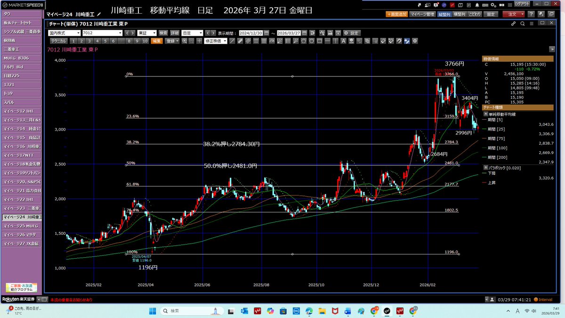Viewport: 565px width, 318px height.
Task: Click the ＋画面追加 add screen button
Action: click(x=397, y=14)
